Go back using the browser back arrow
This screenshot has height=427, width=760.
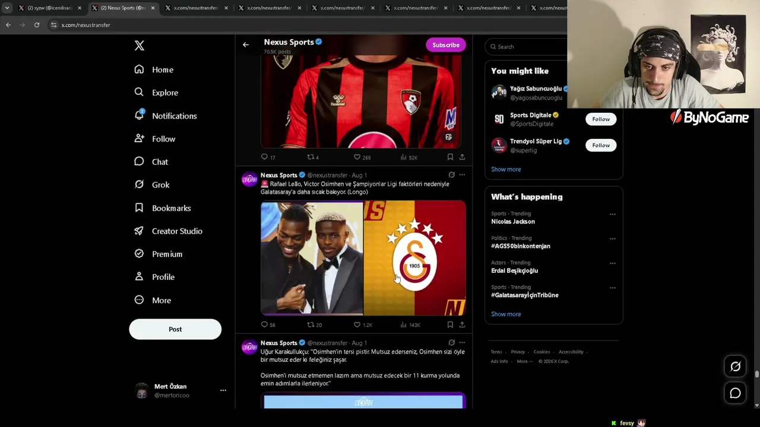tap(8, 25)
